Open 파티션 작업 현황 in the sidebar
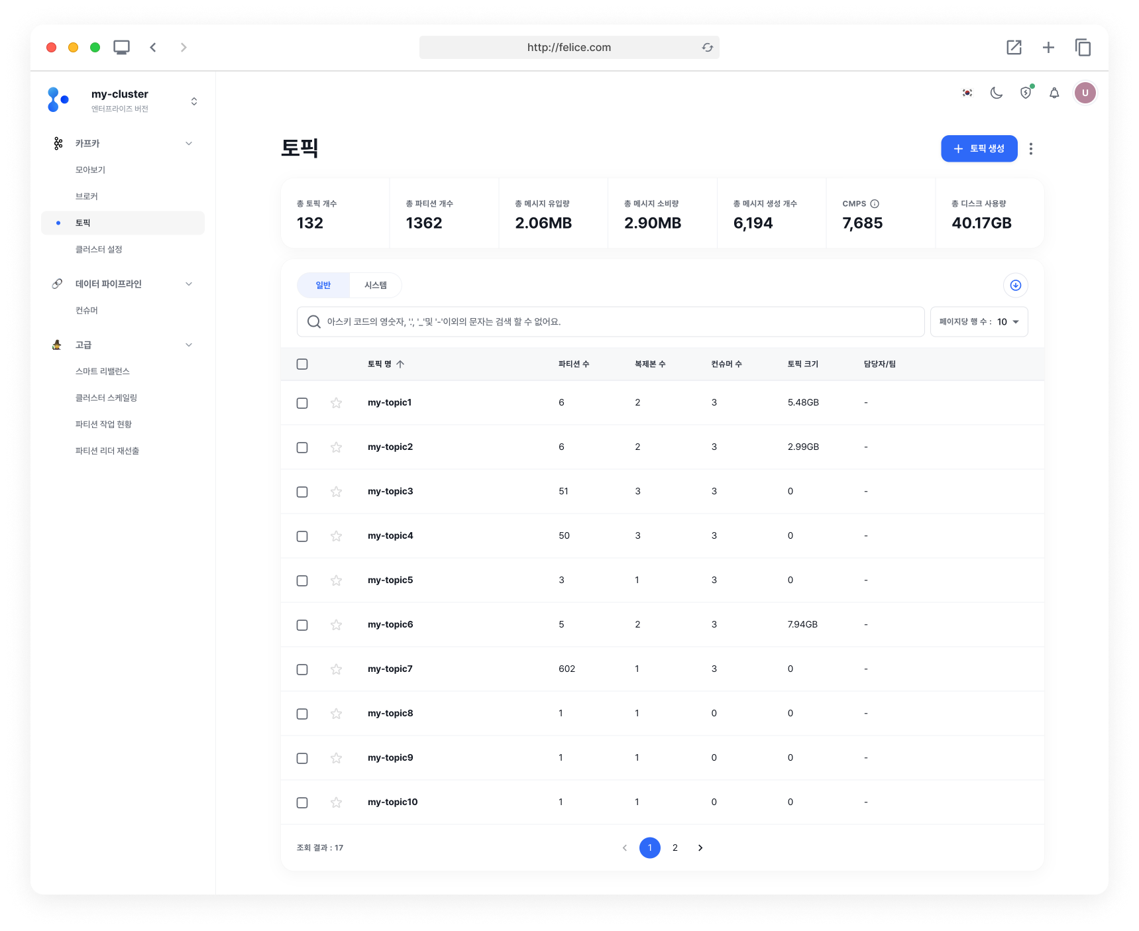The image size is (1139, 931). 103,424
